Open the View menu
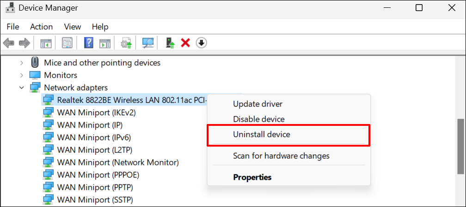The image size is (466, 207). 73,27
